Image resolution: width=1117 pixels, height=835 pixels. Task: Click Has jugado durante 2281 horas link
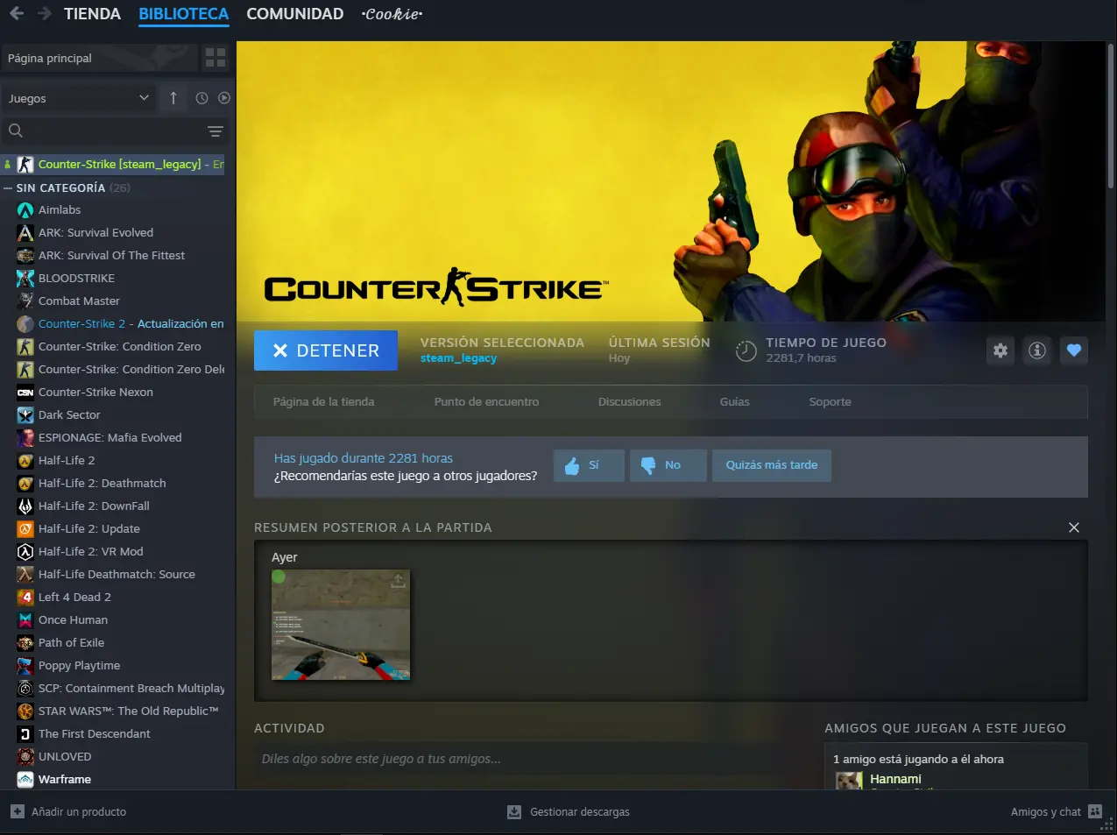(363, 458)
